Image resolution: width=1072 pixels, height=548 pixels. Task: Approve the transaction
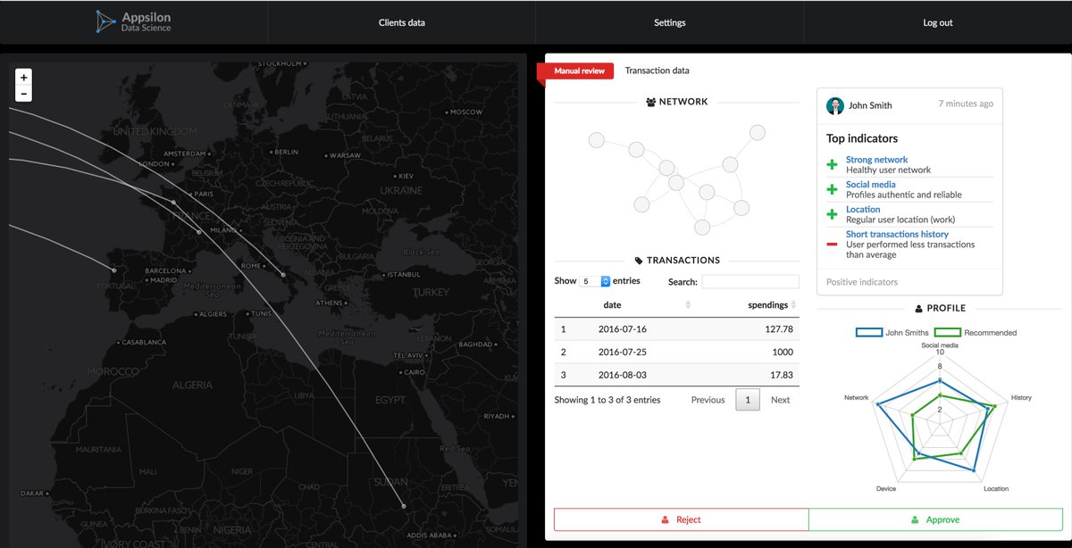click(935, 519)
